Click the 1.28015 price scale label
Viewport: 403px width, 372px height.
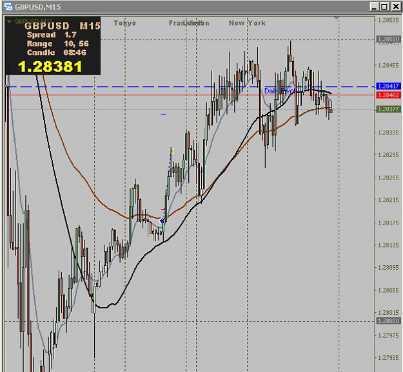coord(389,313)
